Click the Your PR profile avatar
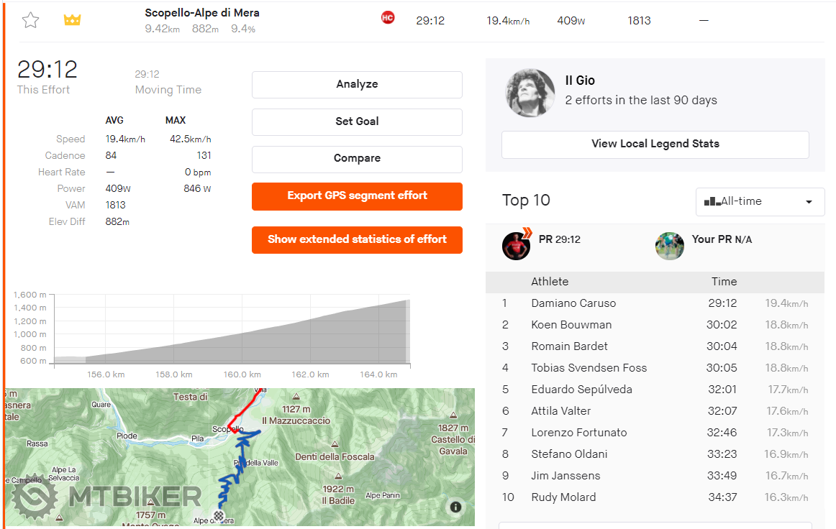This screenshot has width=836, height=529. 670,246
